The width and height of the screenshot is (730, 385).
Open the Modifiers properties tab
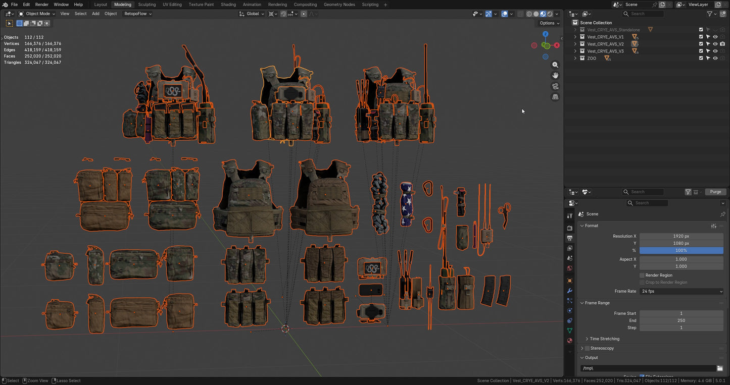pyautogui.click(x=570, y=291)
